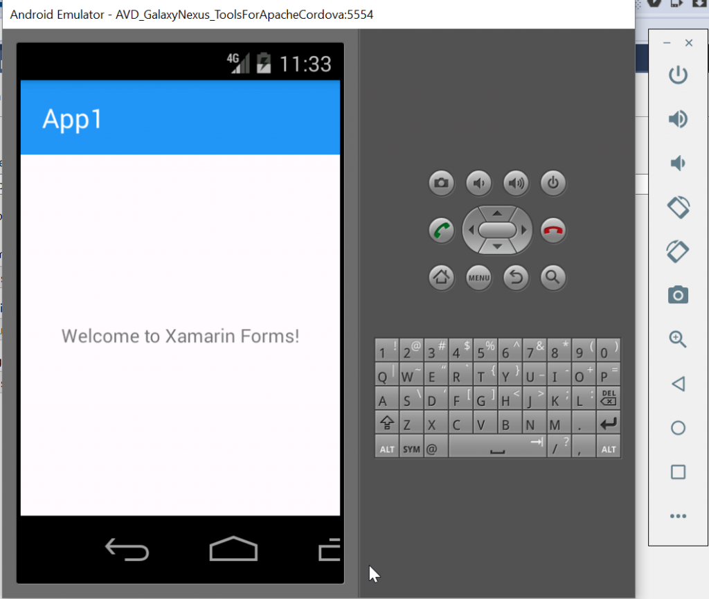Image resolution: width=709 pixels, height=599 pixels.
Task: Click the right ALT key
Action: tap(608, 447)
